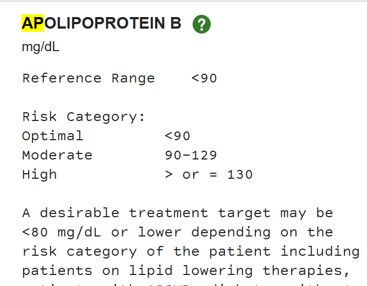This screenshot has width=367, height=286.
Task: Click the <80 mg/dL target text
Action: tap(62, 232)
